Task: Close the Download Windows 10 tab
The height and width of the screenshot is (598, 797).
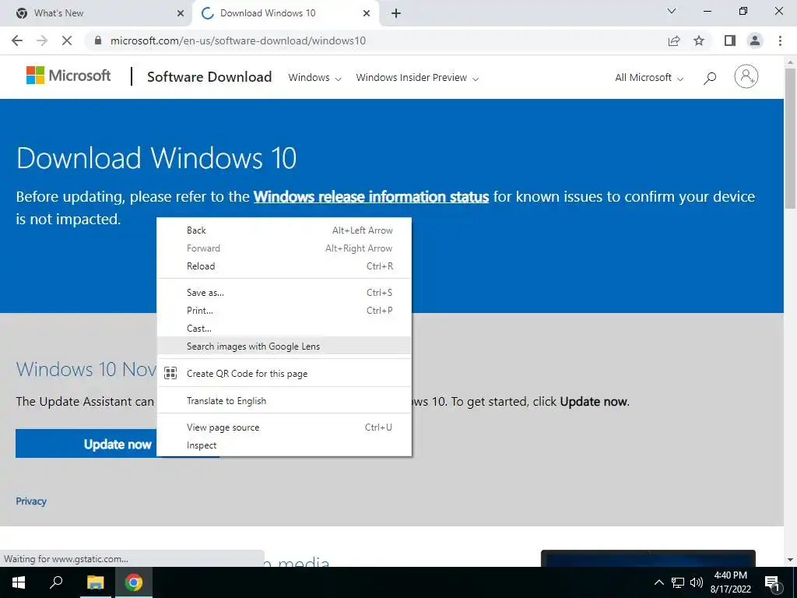Action: (x=367, y=13)
